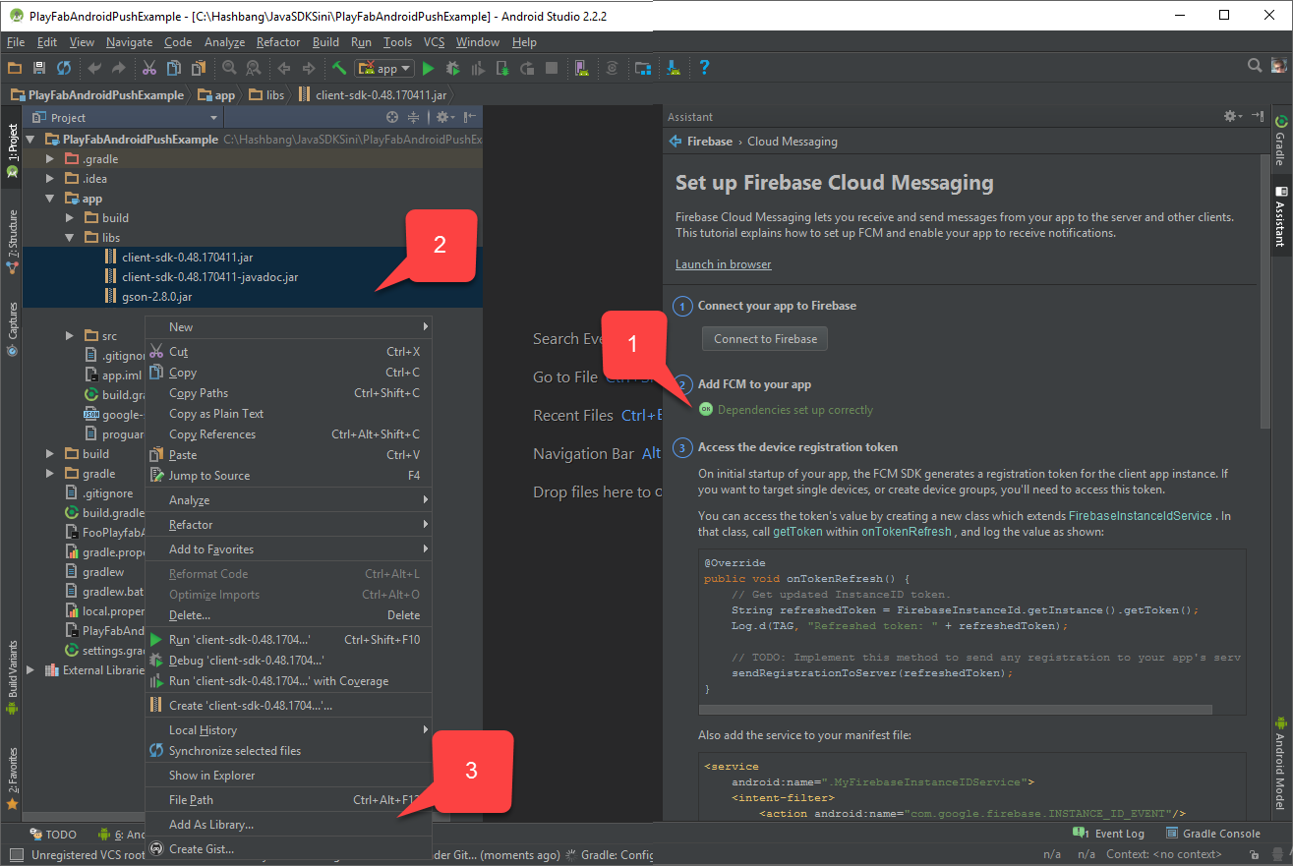The height and width of the screenshot is (866, 1293).
Task: Open the Gradle Console tab
Action: point(1212,834)
